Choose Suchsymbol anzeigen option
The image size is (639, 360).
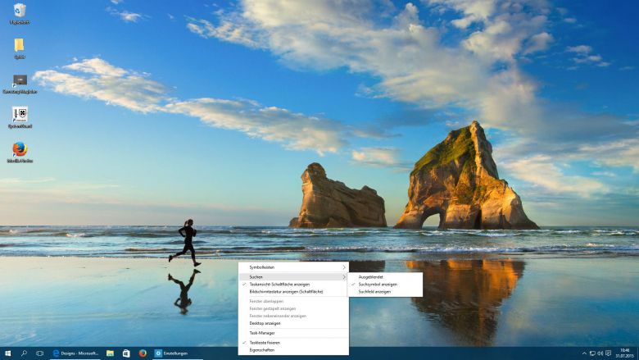385,285
